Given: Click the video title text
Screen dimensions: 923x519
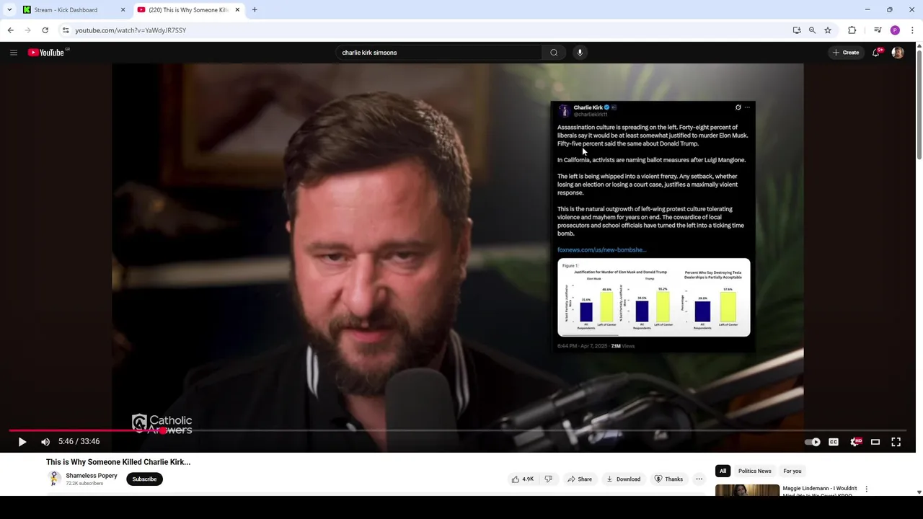Looking at the screenshot, I should tap(118, 462).
